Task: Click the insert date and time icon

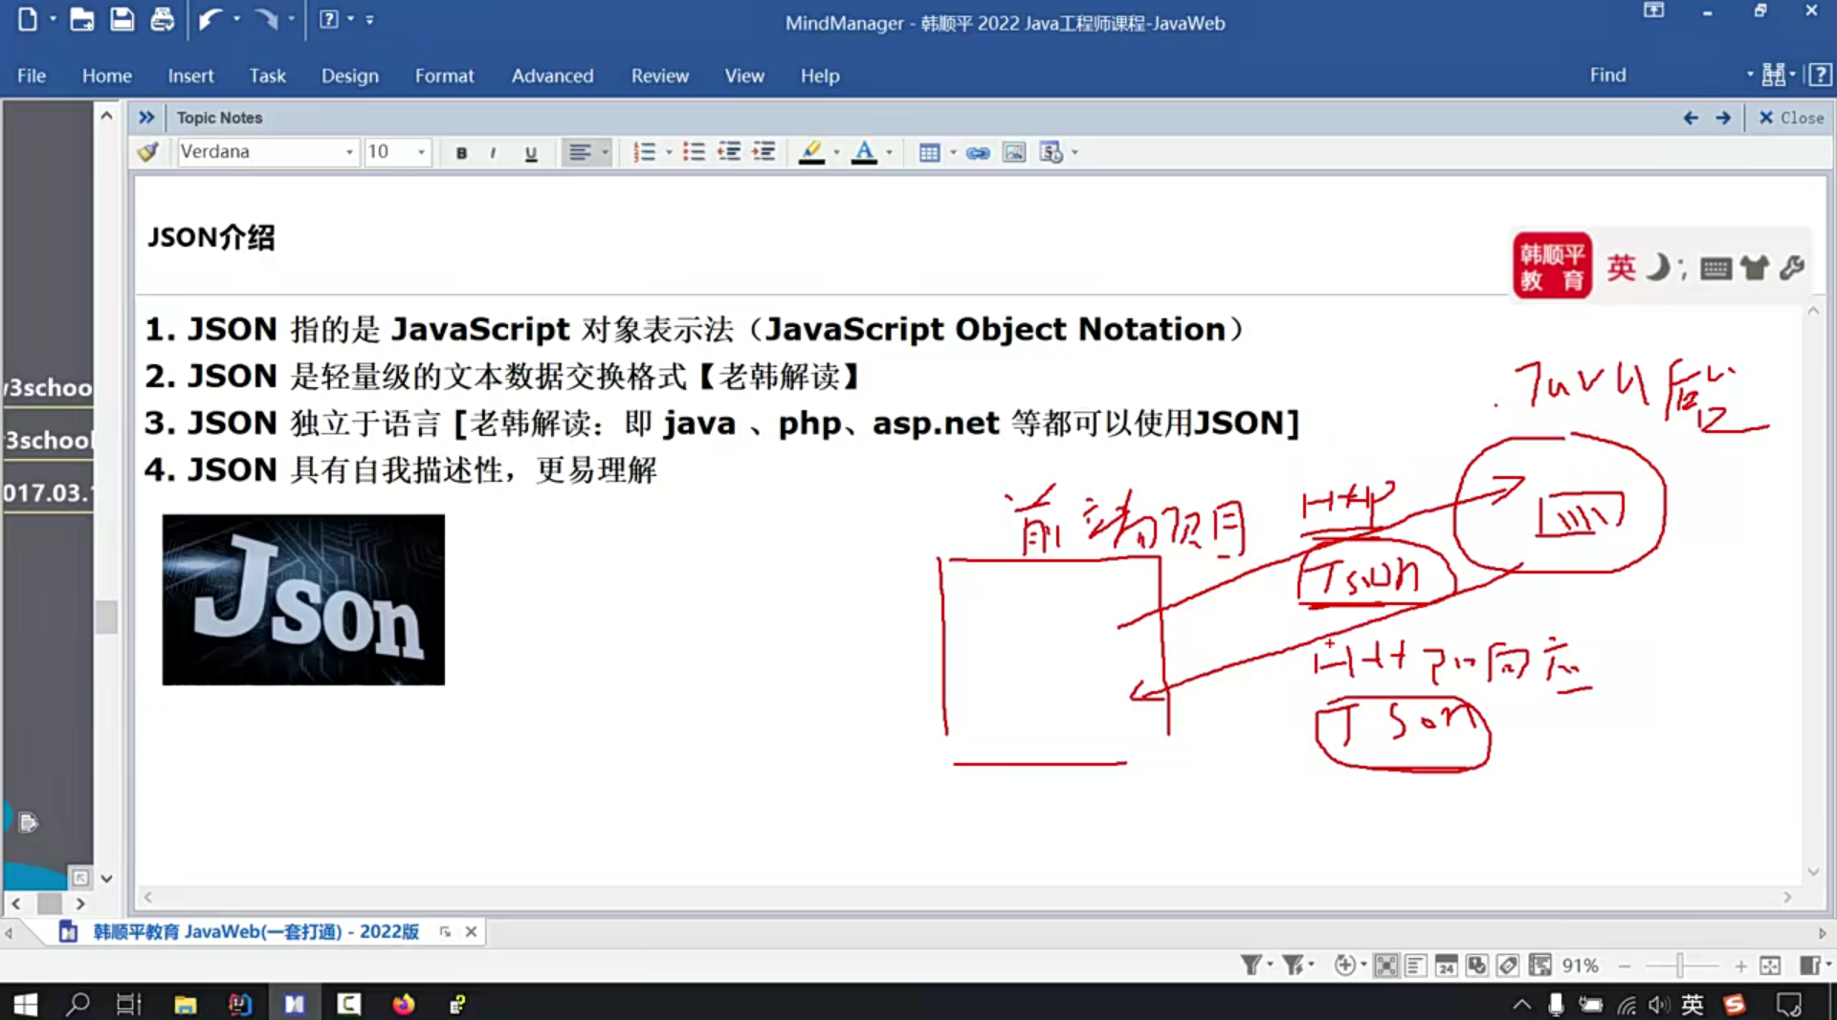Action: pos(1051,152)
